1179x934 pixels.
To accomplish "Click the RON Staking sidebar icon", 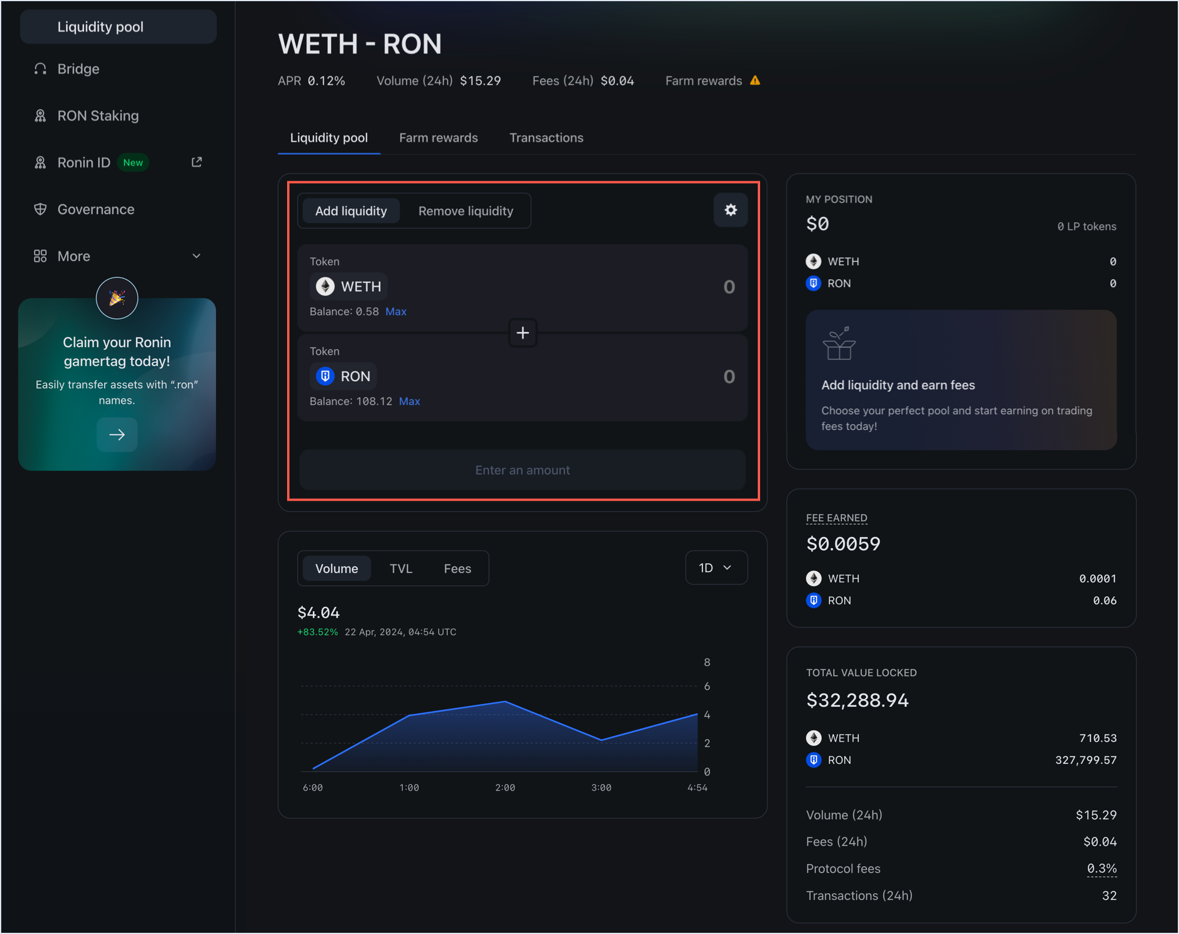I will [x=40, y=116].
